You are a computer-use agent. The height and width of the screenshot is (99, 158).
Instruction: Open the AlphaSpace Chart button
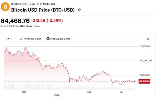pyautogui.click(x=59, y=39)
